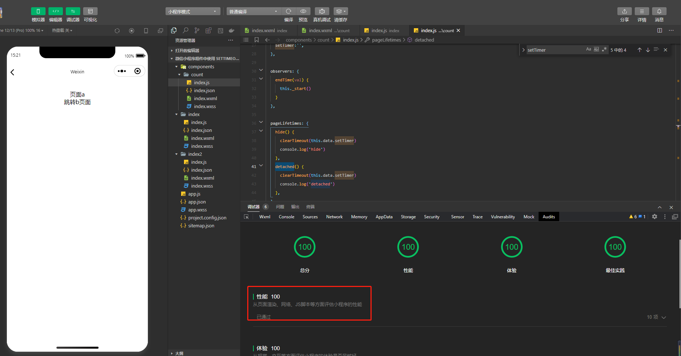Open the 详情 details icon
This screenshot has height=356, width=681.
(x=642, y=11)
